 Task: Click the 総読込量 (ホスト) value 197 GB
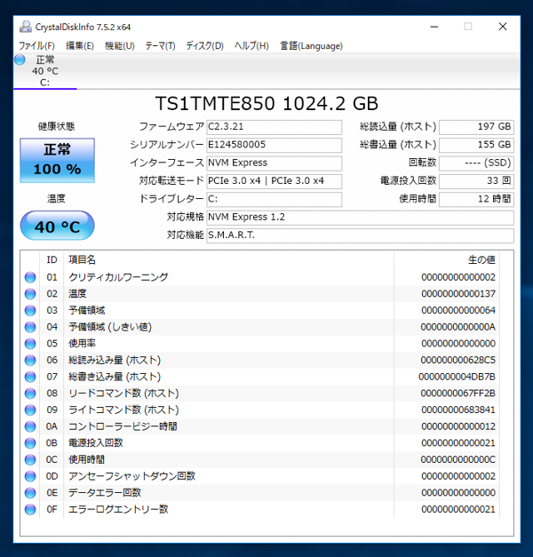tap(476, 127)
